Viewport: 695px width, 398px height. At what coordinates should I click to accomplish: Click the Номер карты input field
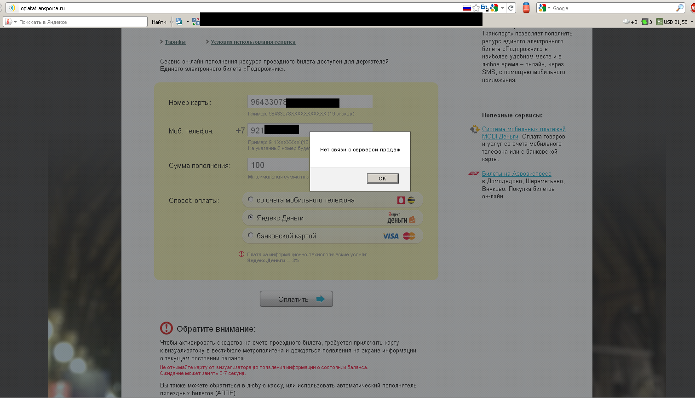[310, 102]
